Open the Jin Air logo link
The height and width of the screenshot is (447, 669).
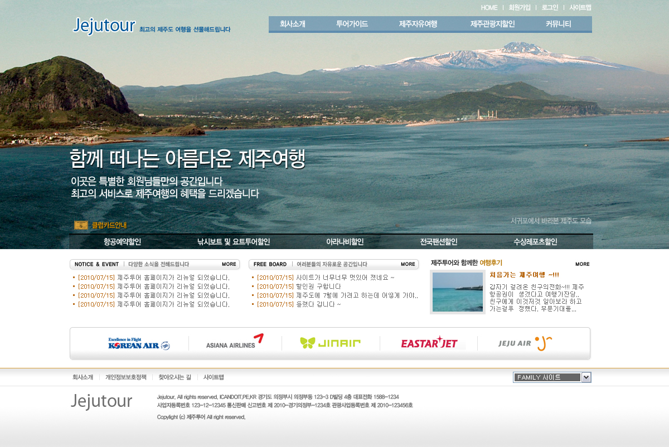pos(330,343)
